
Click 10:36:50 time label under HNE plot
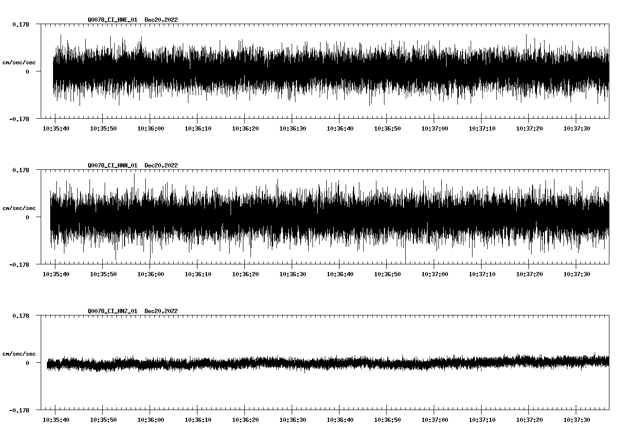click(x=387, y=129)
